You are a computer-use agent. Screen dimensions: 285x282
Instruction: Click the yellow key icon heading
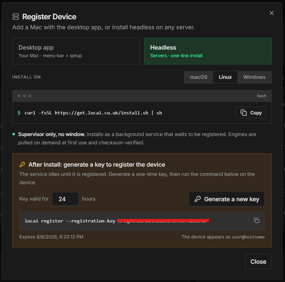point(22,165)
